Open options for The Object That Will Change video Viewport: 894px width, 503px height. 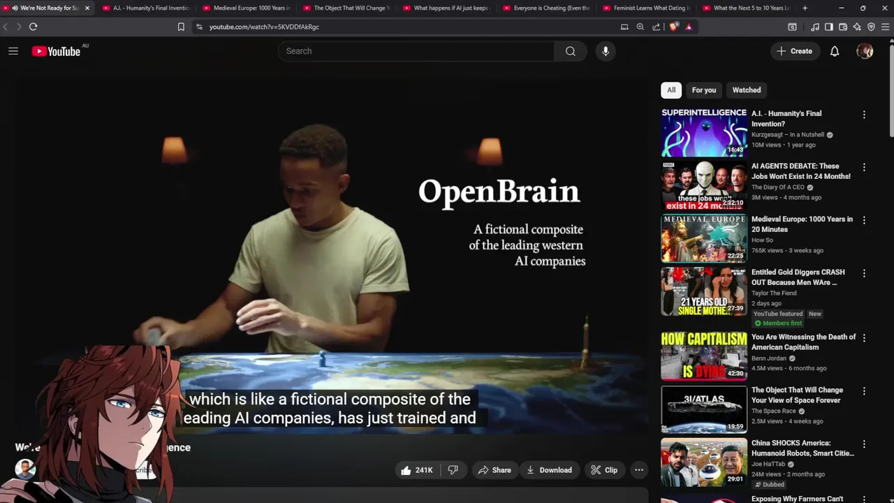(x=864, y=391)
